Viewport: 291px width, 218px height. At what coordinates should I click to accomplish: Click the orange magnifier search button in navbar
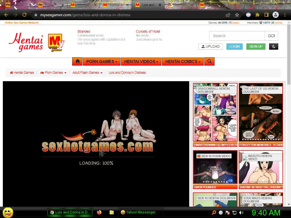tap(209, 61)
